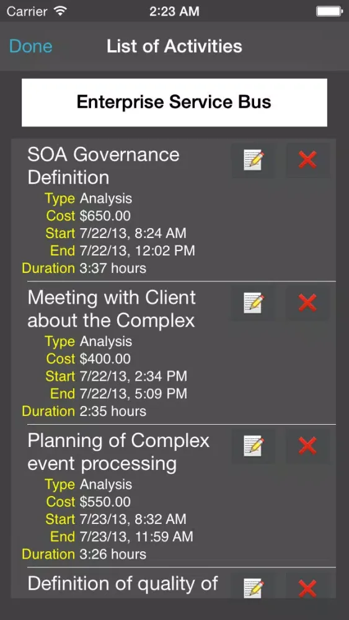The height and width of the screenshot is (620, 349).
Task: Delete Meeting with Client activity
Action: tap(307, 303)
